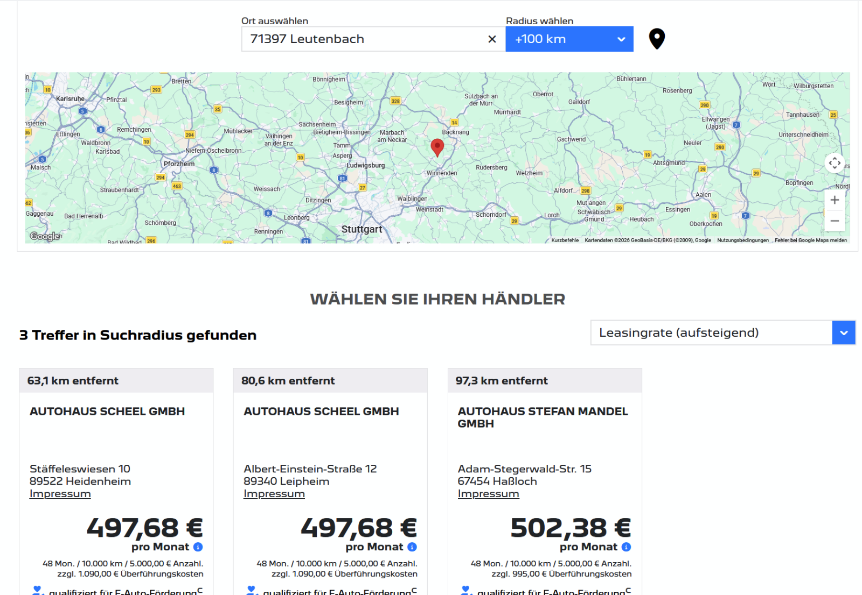Click the Adam-Stegerwald-Str. 15 address line
The image size is (862, 595).
coord(525,469)
